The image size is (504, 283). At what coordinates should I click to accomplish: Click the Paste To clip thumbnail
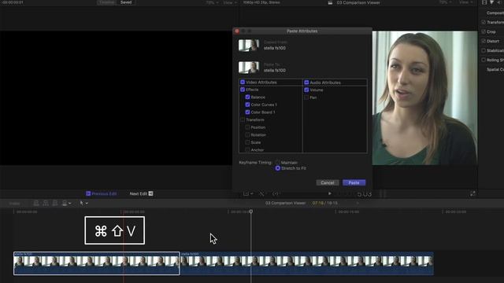(249, 68)
